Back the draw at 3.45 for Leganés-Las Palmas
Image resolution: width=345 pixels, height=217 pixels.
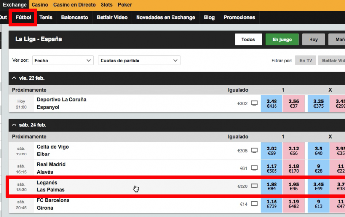tap(318, 186)
